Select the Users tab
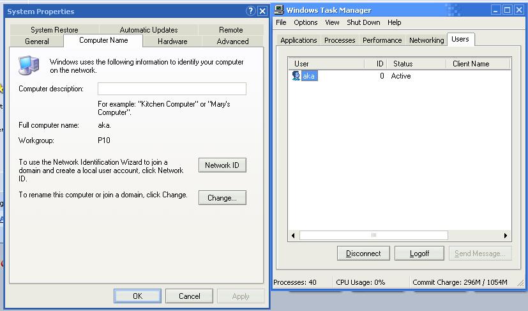This screenshot has width=528, height=311. click(x=460, y=39)
